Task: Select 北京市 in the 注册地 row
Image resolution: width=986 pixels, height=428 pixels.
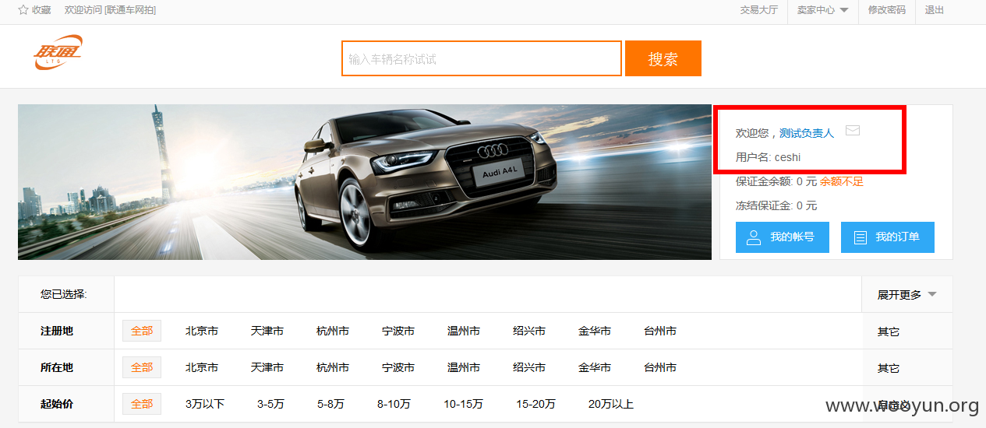Action: coord(202,331)
